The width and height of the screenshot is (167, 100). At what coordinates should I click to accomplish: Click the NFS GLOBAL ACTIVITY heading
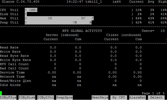coord(82,31)
